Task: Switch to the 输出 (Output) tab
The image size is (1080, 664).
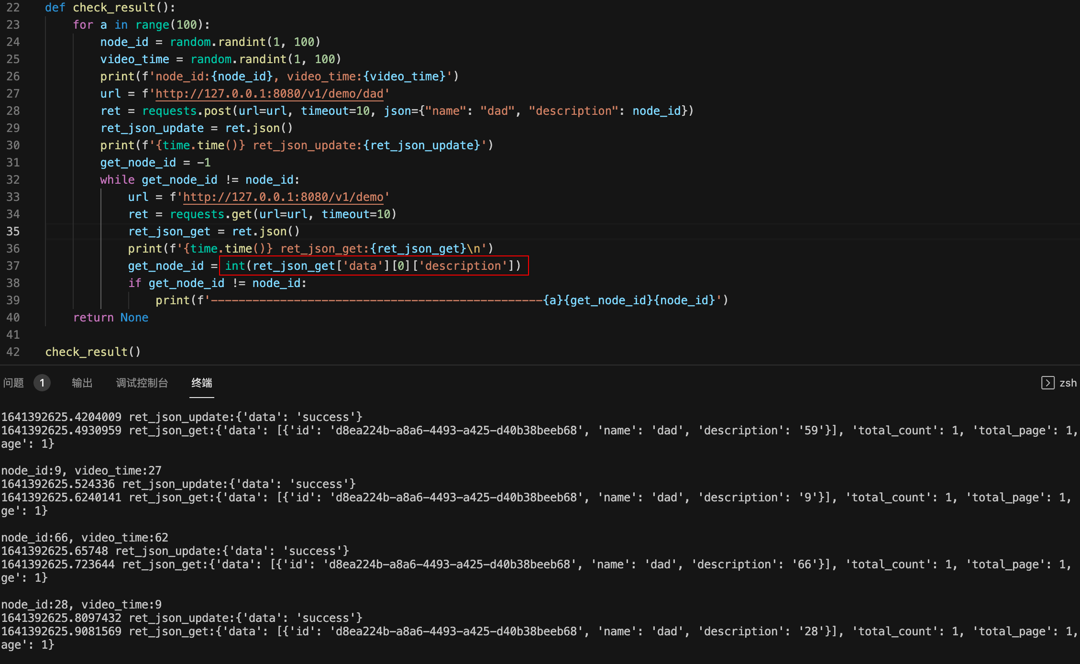Action: 82,383
